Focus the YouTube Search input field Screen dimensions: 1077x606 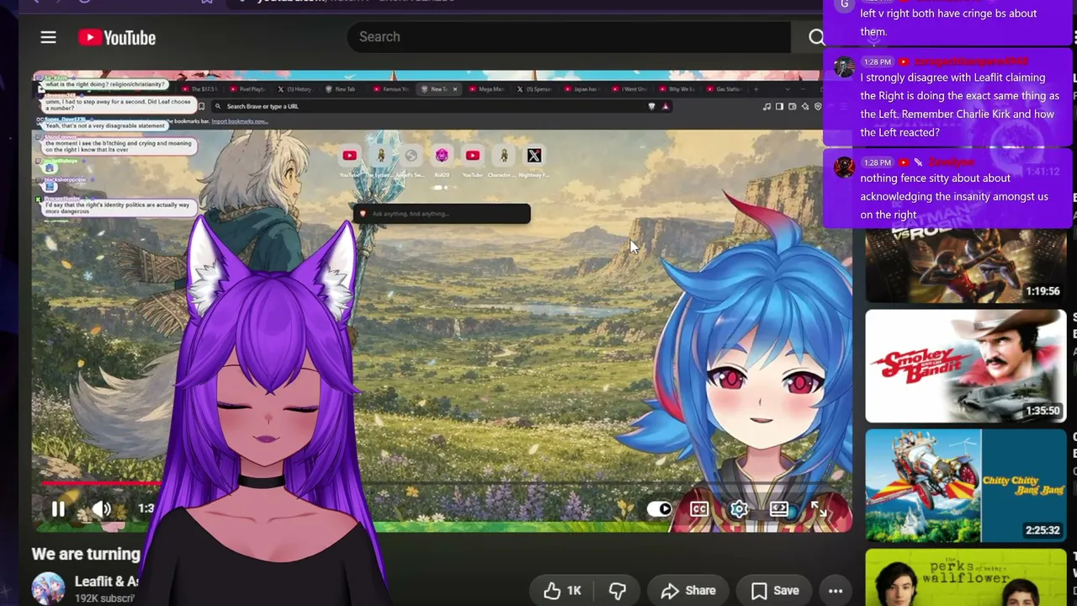coord(568,37)
